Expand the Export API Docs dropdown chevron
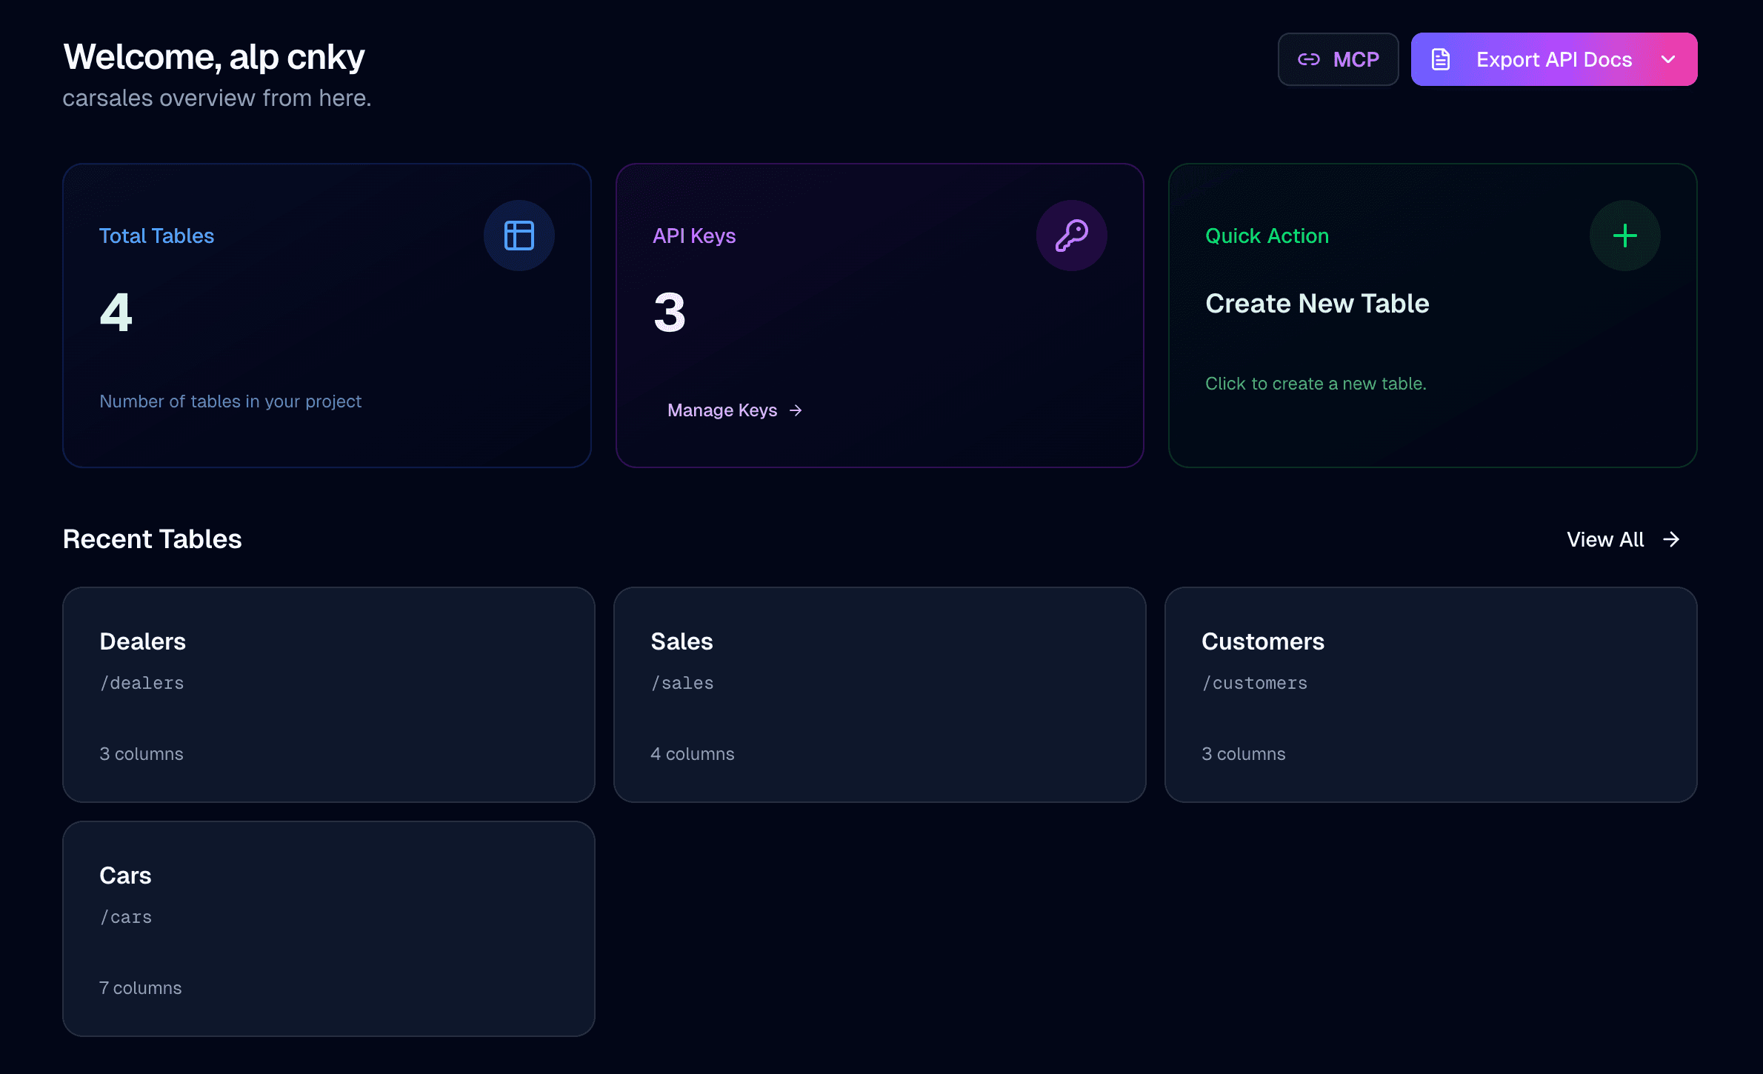The image size is (1763, 1074). tap(1669, 59)
